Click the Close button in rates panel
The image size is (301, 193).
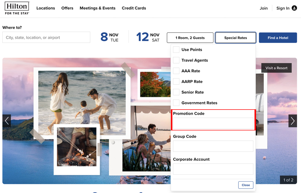[246, 185]
